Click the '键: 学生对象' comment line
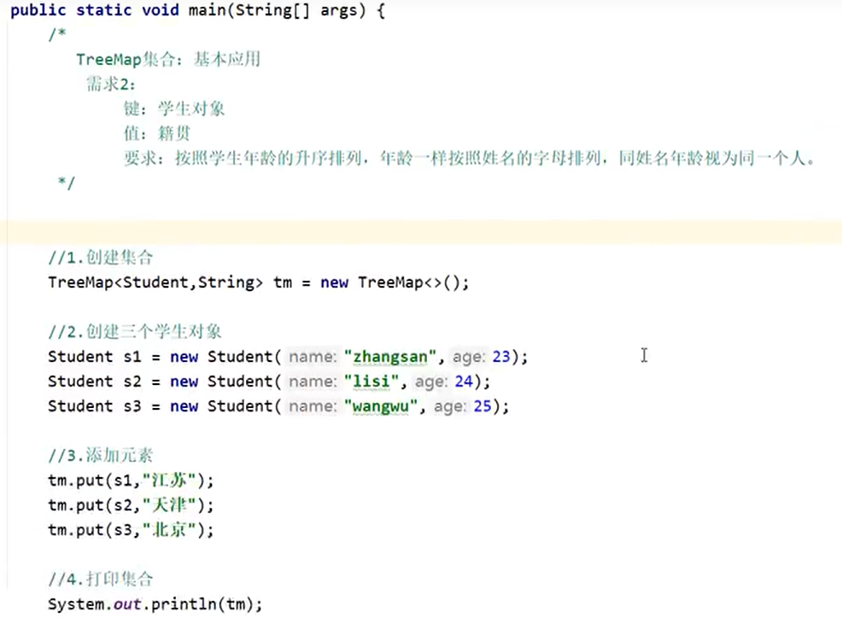Viewport: 842px width, 618px height. 173,108
